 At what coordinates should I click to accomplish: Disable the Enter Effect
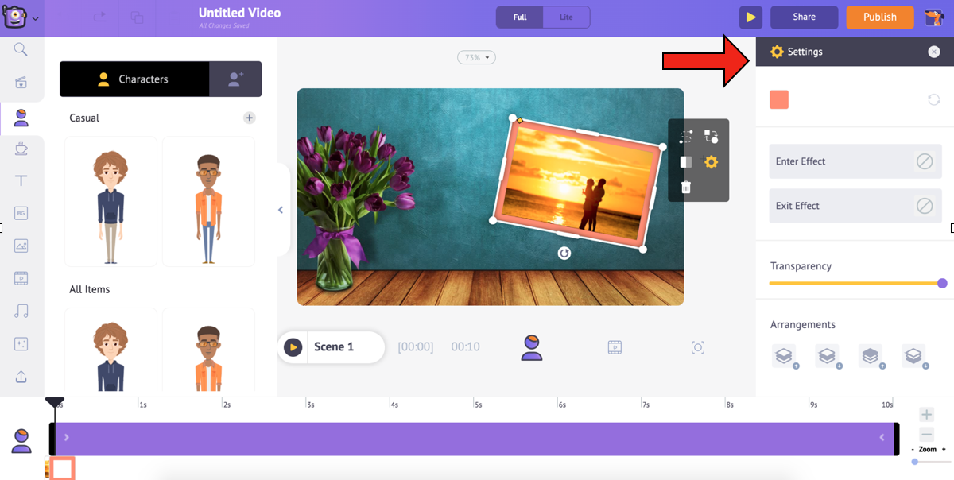tap(924, 161)
